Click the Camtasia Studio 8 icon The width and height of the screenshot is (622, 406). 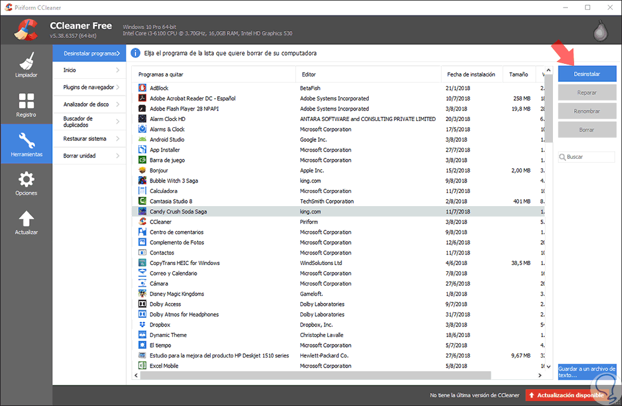pos(142,201)
